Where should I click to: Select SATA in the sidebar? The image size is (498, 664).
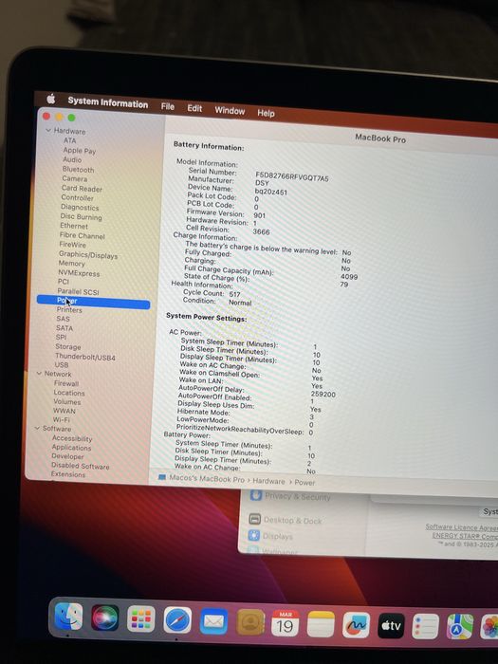[x=65, y=328]
